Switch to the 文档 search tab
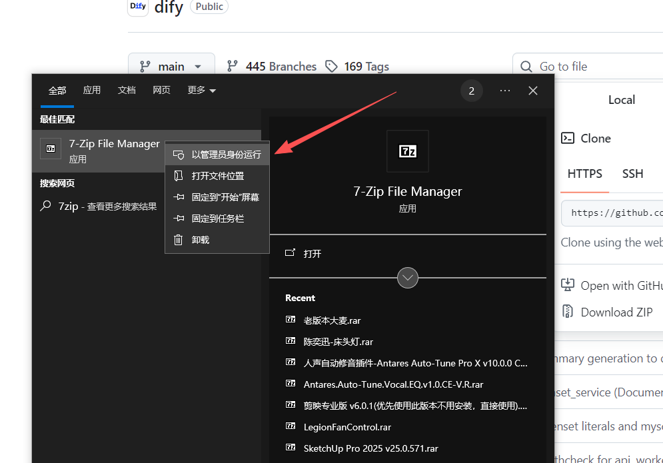Viewport: 663px width, 463px height. tap(127, 90)
